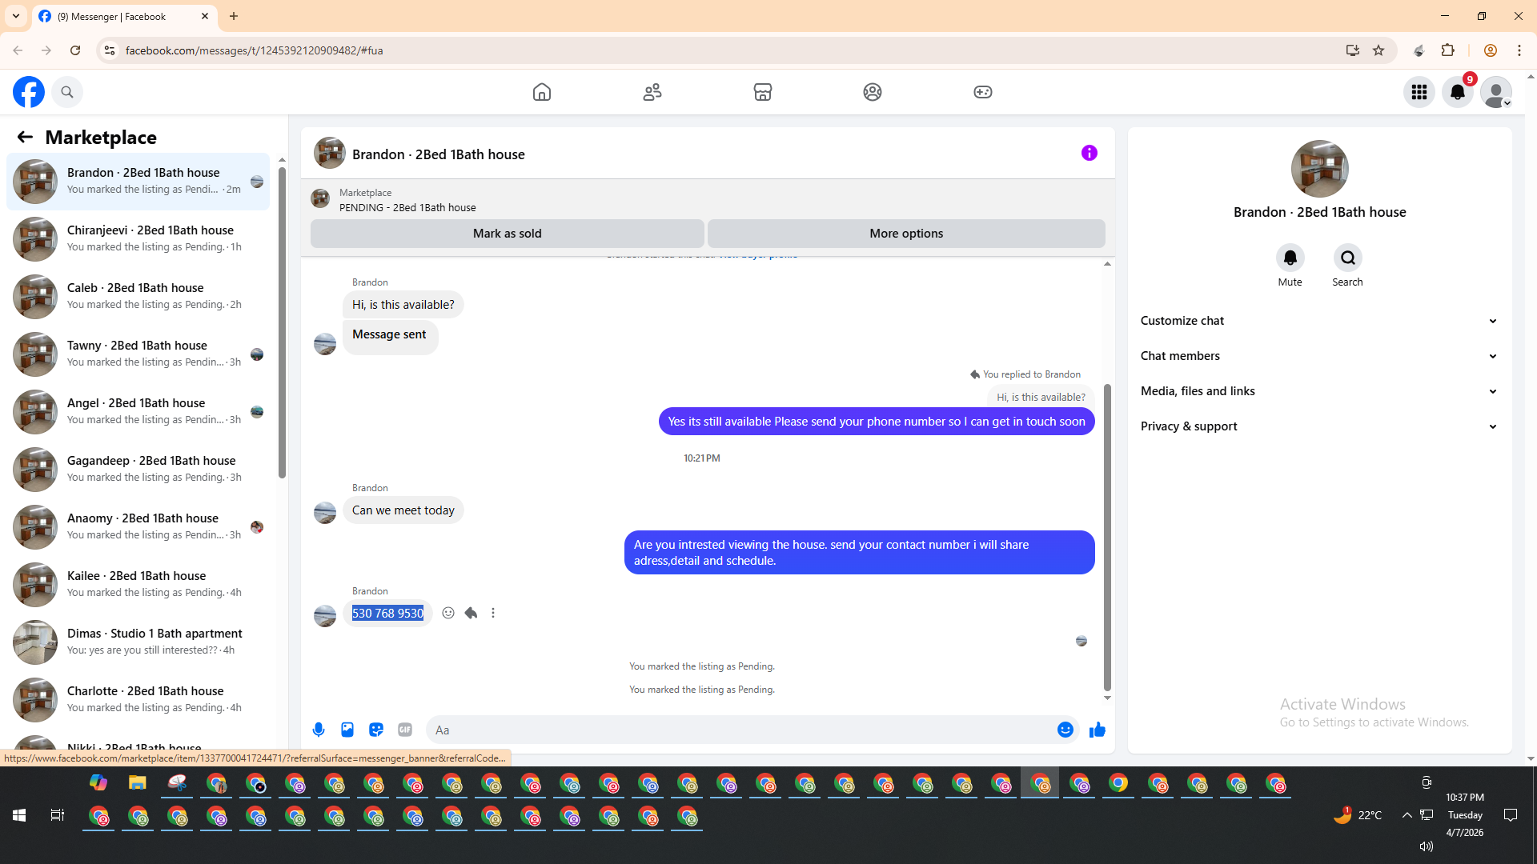1537x864 pixels.
Task: Click the More options button
Action: (x=906, y=234)
